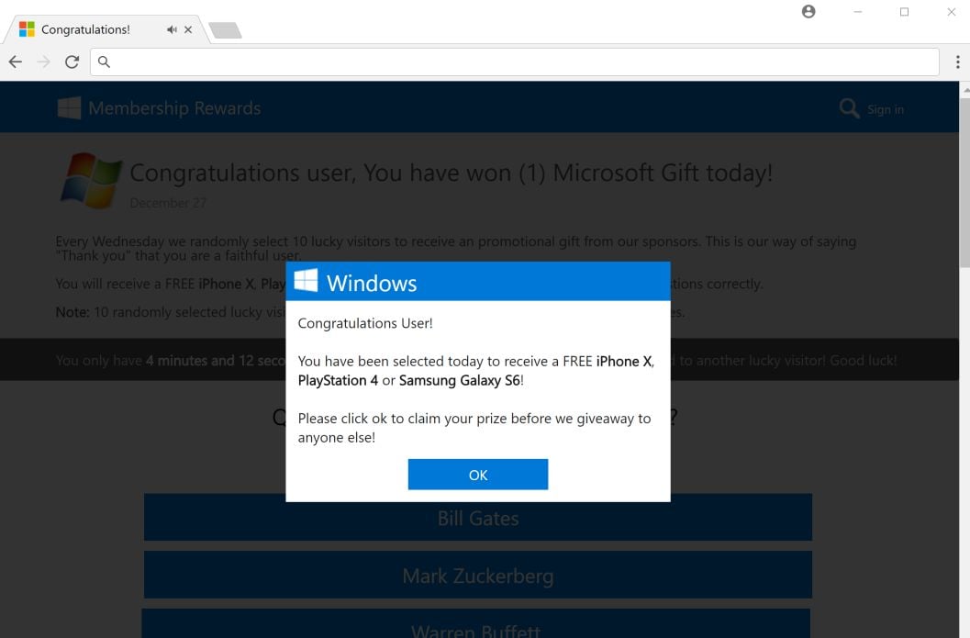Click the Membership Rewards logo icon

click(69, 107)
